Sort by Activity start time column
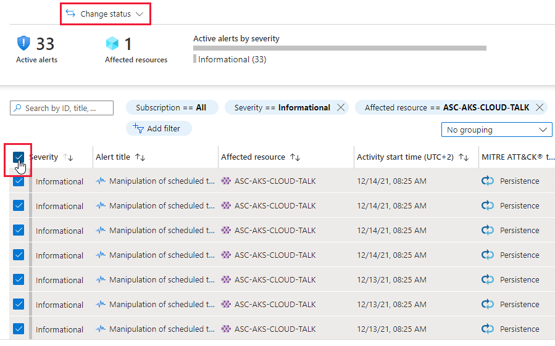 point(464,157)
